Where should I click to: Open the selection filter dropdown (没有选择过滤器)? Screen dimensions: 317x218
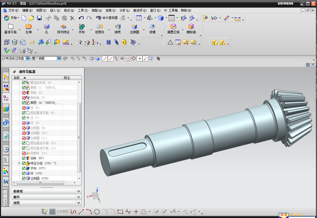(28, 59)
